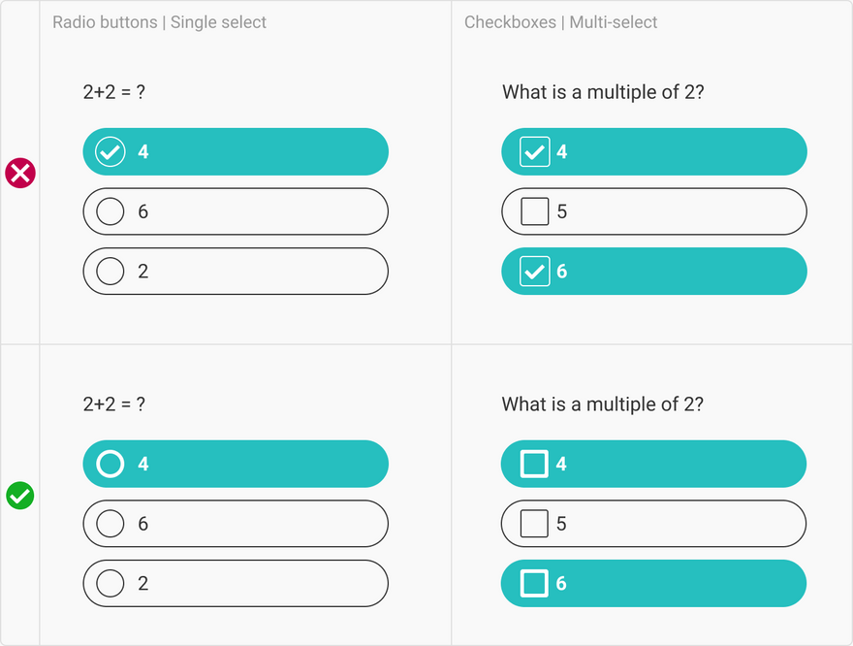
Task: Check unselected option 5 in top example
Action: click(x=535, y=211)
